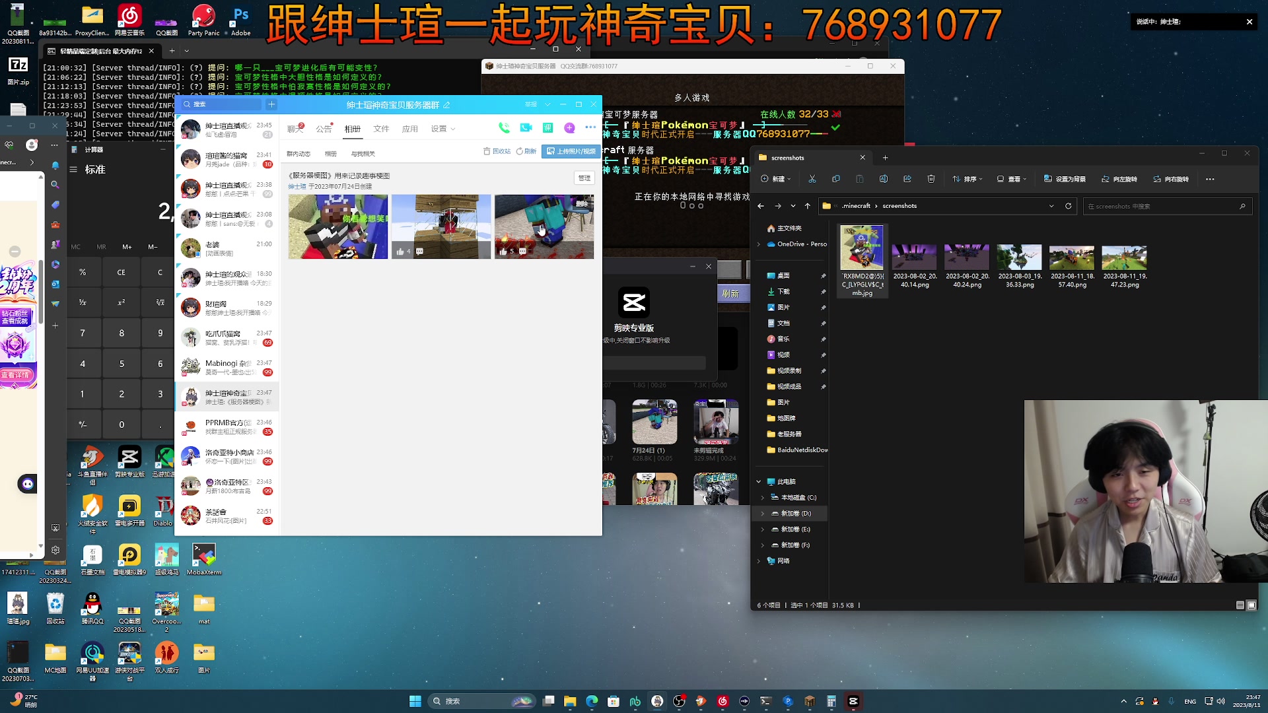Screen dimensions: 1268x713
Task: Open the 排序 sort options dropdown
Action: tap(966, 178)
